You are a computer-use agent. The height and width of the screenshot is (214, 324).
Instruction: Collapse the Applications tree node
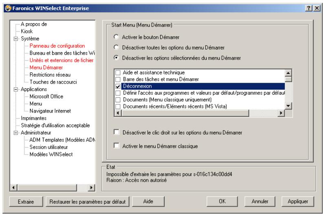[16, 89]
